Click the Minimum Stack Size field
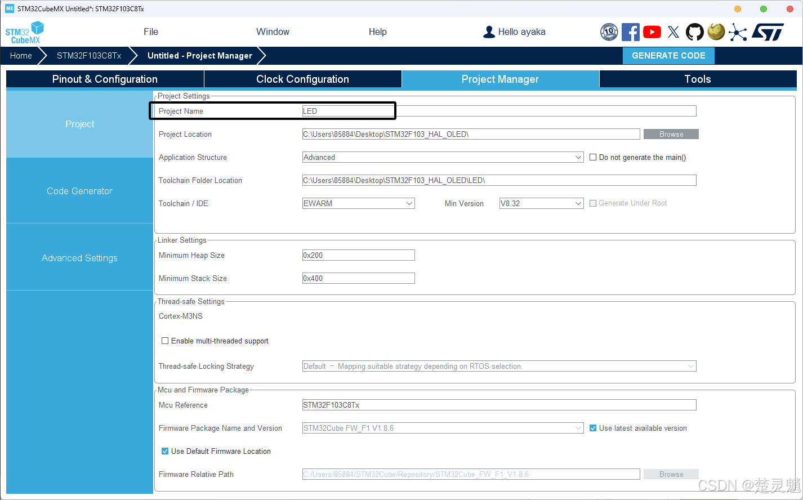 coord(359,278)
